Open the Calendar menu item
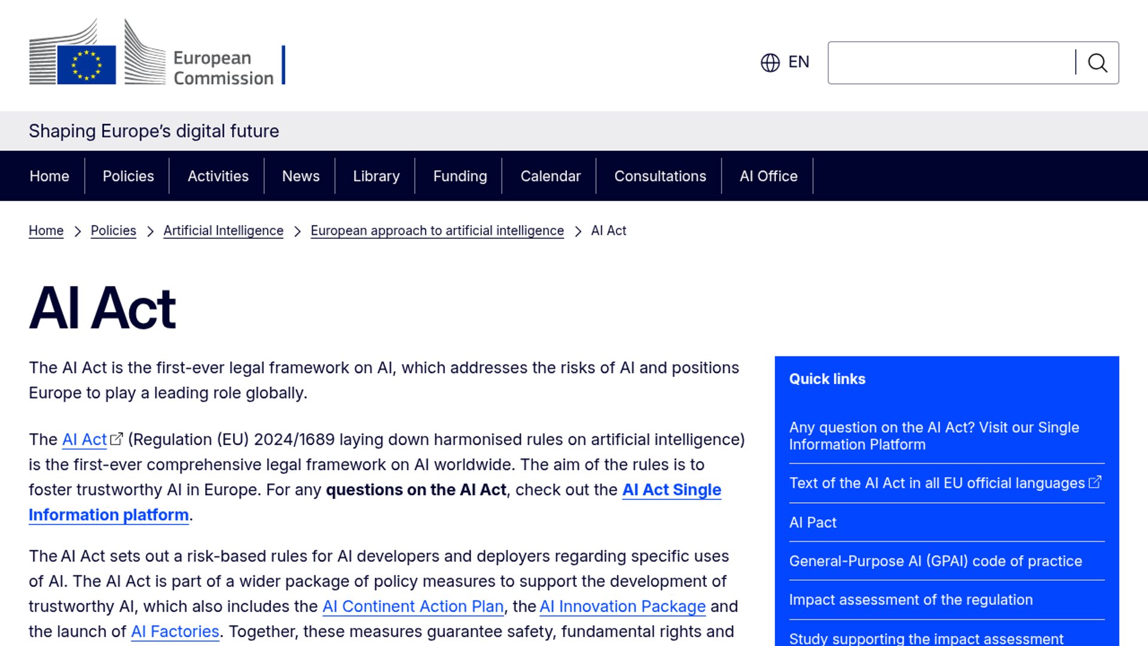This screenshot has width=1148, height=646. [551, 176]
